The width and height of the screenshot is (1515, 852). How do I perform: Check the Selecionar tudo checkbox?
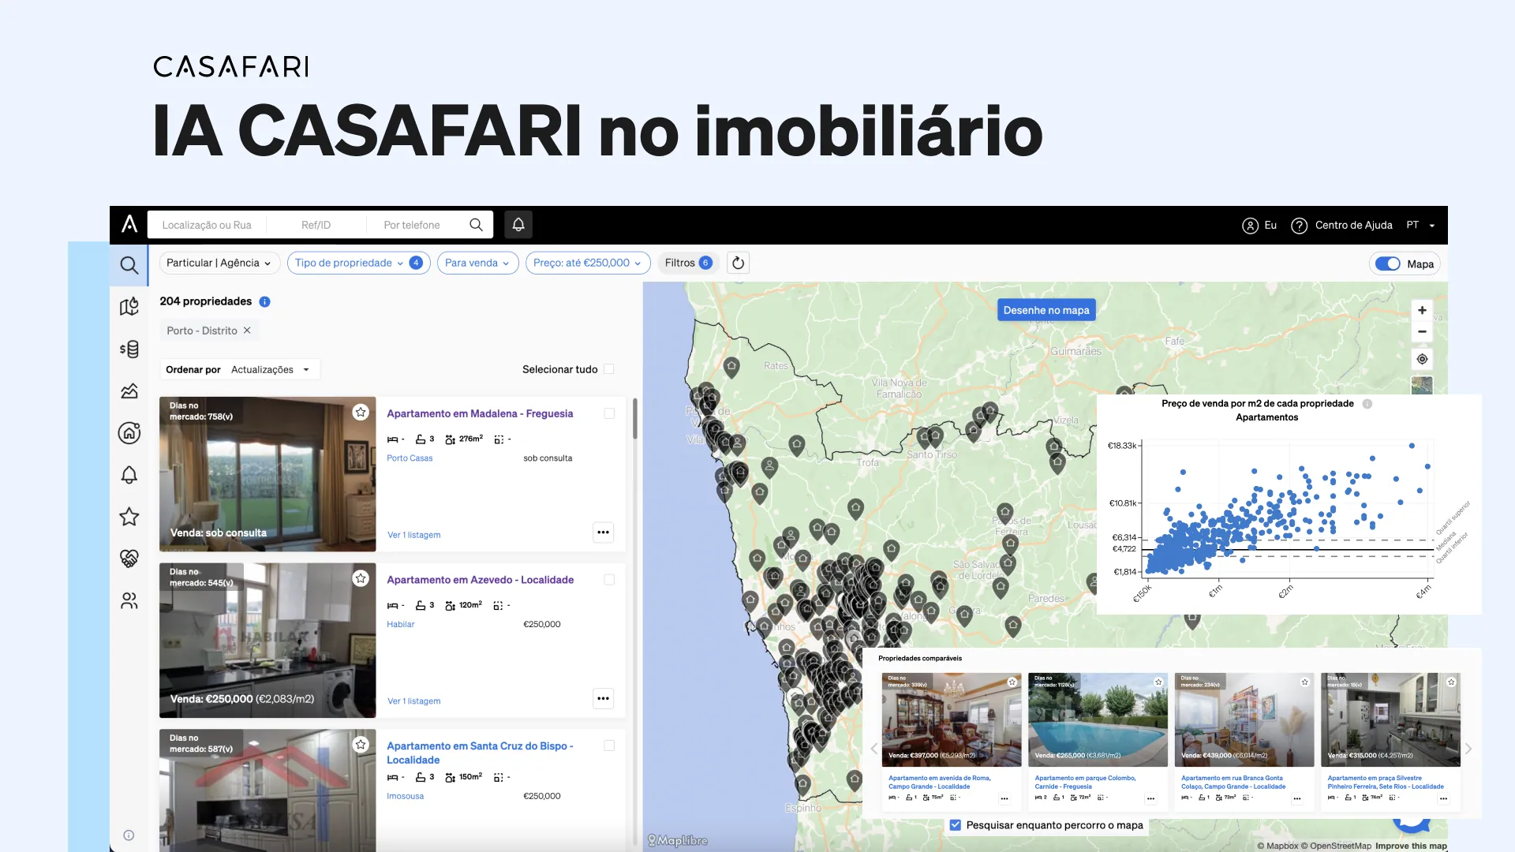point(609,369)
